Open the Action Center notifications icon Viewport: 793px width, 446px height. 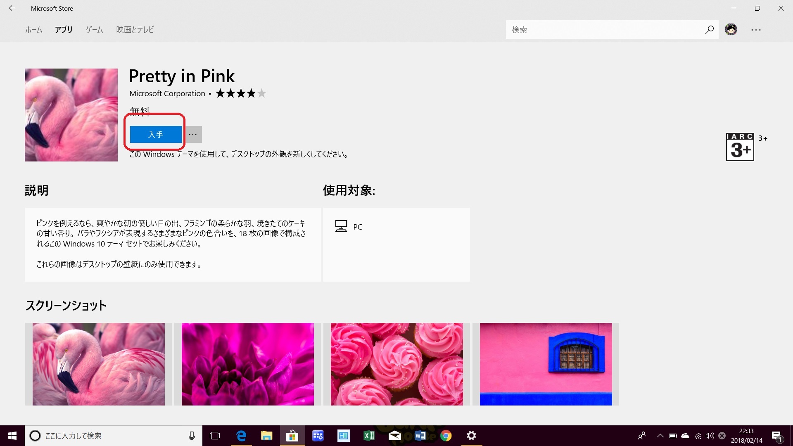pyautogui.click(x=777, y=436)
